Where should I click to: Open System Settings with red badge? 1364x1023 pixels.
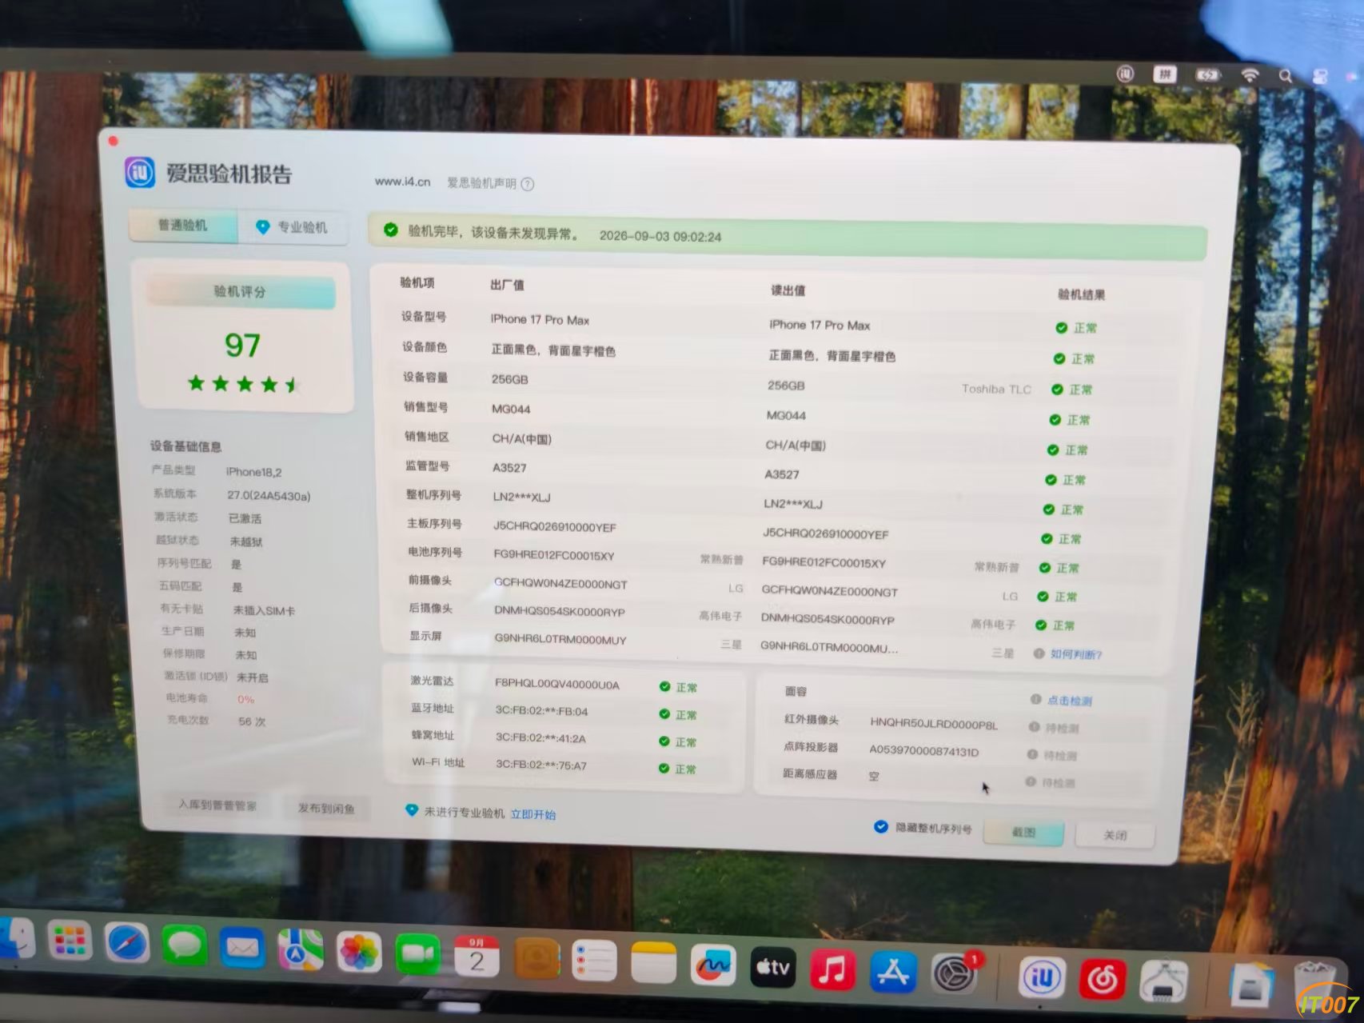point(954,973)
